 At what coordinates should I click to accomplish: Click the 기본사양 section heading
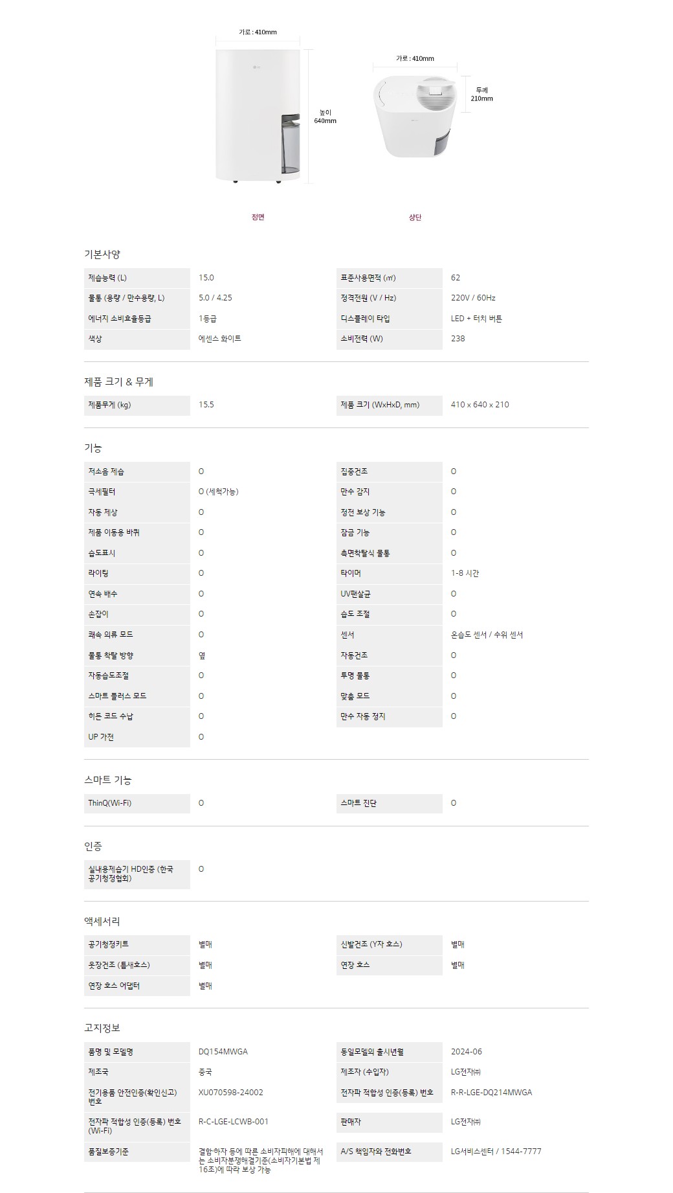[x=102, y=255]
